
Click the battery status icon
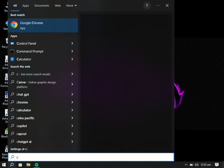click(x=191, y=165)
